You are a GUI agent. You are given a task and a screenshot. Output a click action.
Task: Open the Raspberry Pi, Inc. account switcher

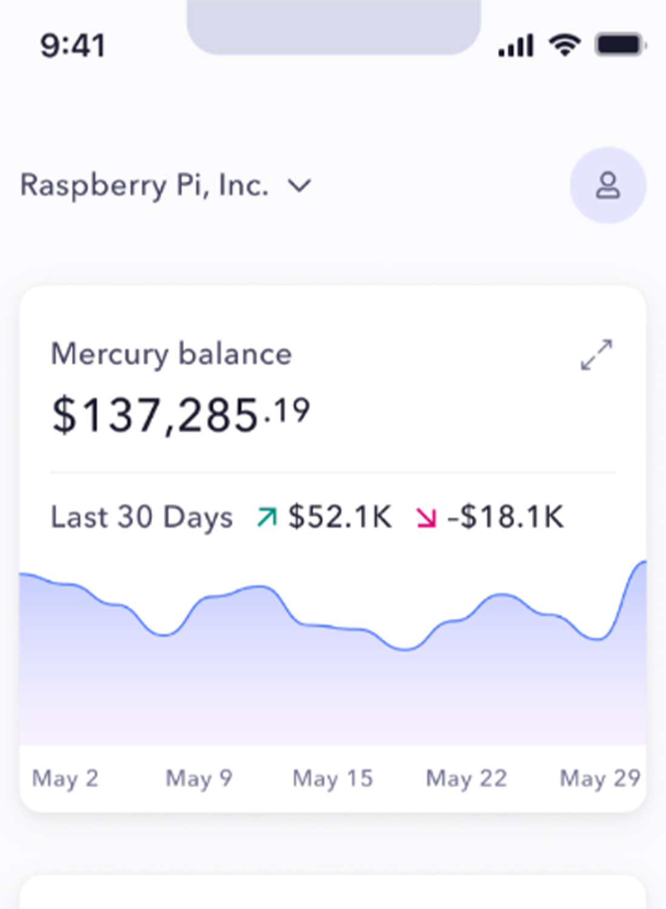[165, 185]
